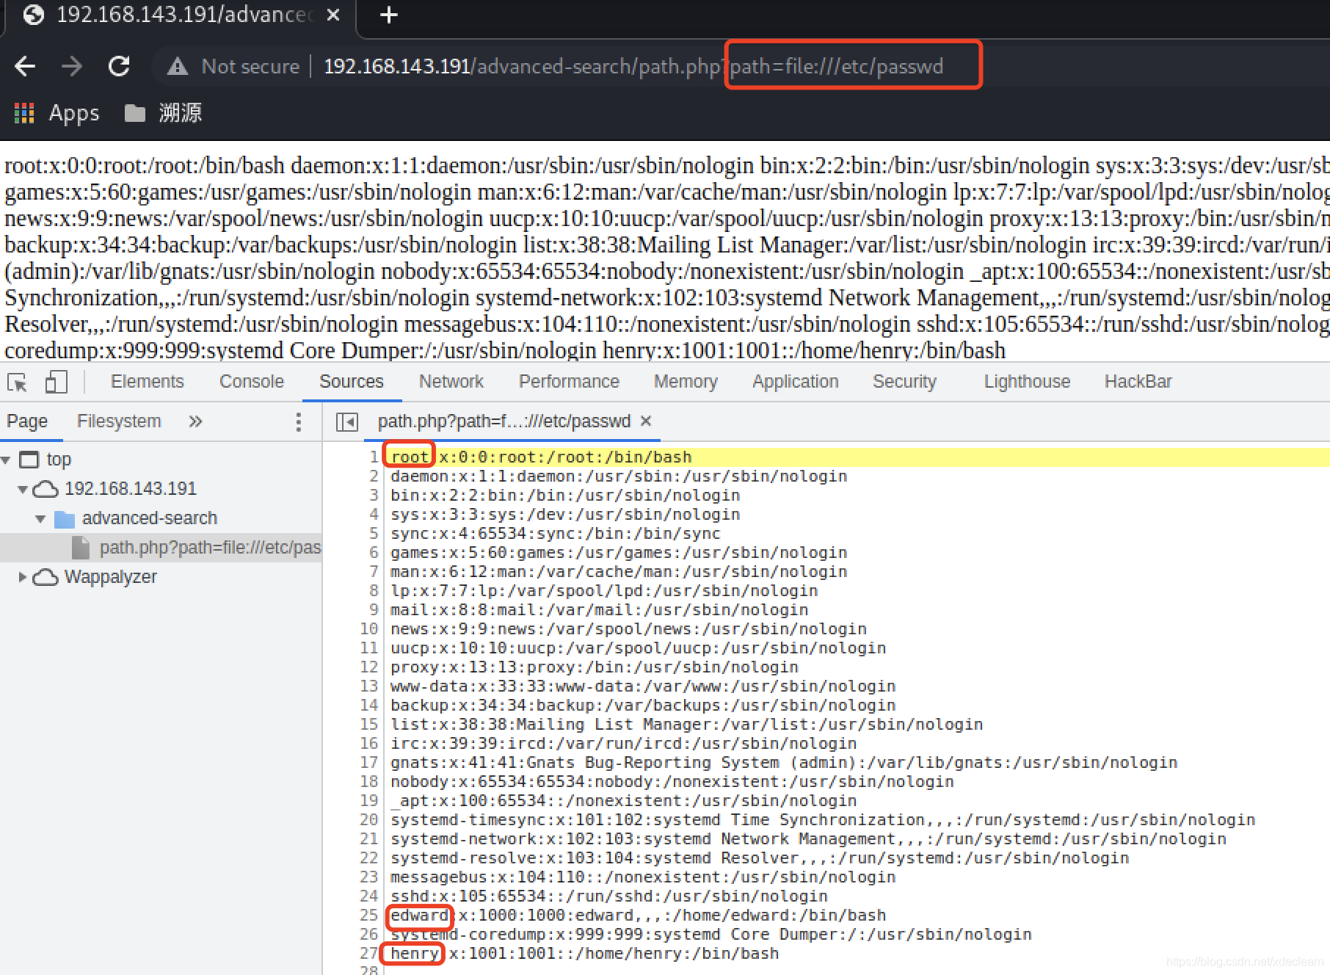This screenshot has height=975, width=1330.
Task: Select the Page navigator tab
Action: pos(27,421)
